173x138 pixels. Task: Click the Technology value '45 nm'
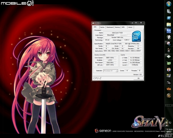tap(107, 40)
